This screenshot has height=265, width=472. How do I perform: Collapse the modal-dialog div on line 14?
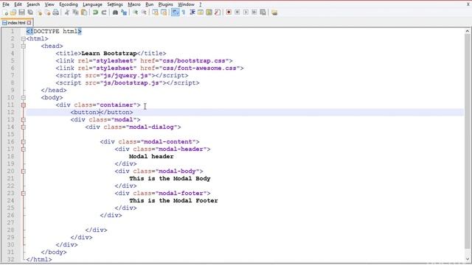click(x=24, y=127)
